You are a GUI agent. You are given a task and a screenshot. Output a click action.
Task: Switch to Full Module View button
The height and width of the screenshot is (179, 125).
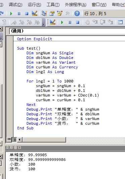coord(14,139)
